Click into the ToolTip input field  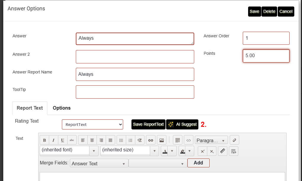click(135, 92)
